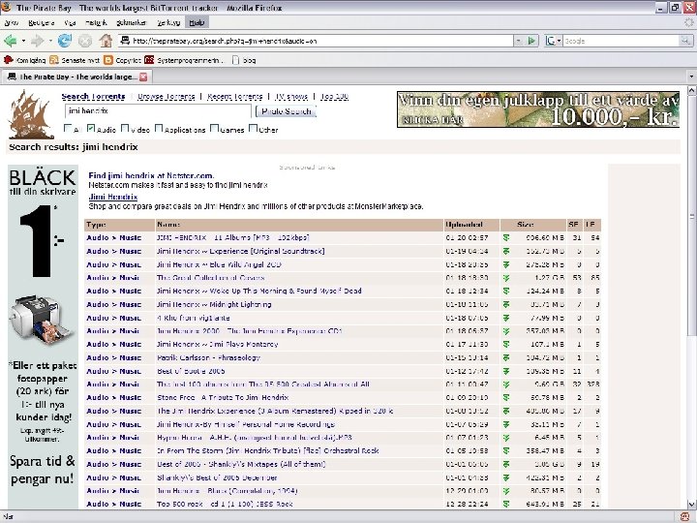Viewport: 697px width, 523px height.
Task: Click the browser Back arrow button
Action: tap(11, 41)
